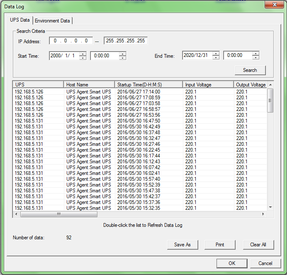The height and width of the screenshot is (275, 287).
Task: Increase Start Time date with up arrow
Action: 83,54
